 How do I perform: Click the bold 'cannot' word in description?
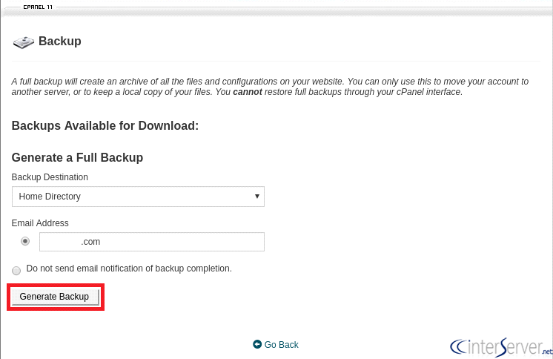pyautogui.click(x=248, y=93)
